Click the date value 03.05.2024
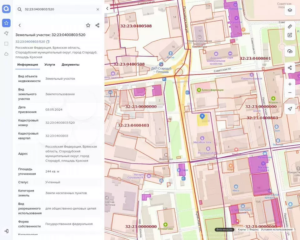 coord(54,110)
